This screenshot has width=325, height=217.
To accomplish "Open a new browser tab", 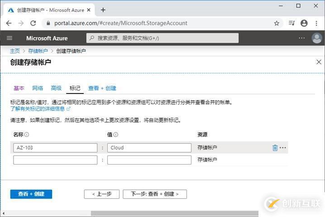I will click(x=103, y=10).
